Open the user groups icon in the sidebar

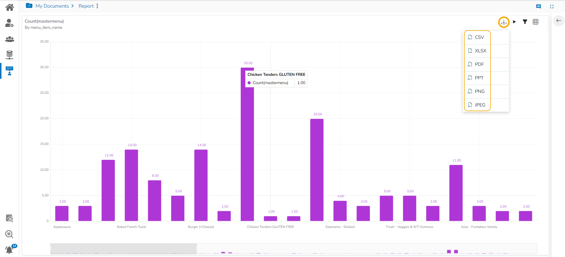coord(10,39)
